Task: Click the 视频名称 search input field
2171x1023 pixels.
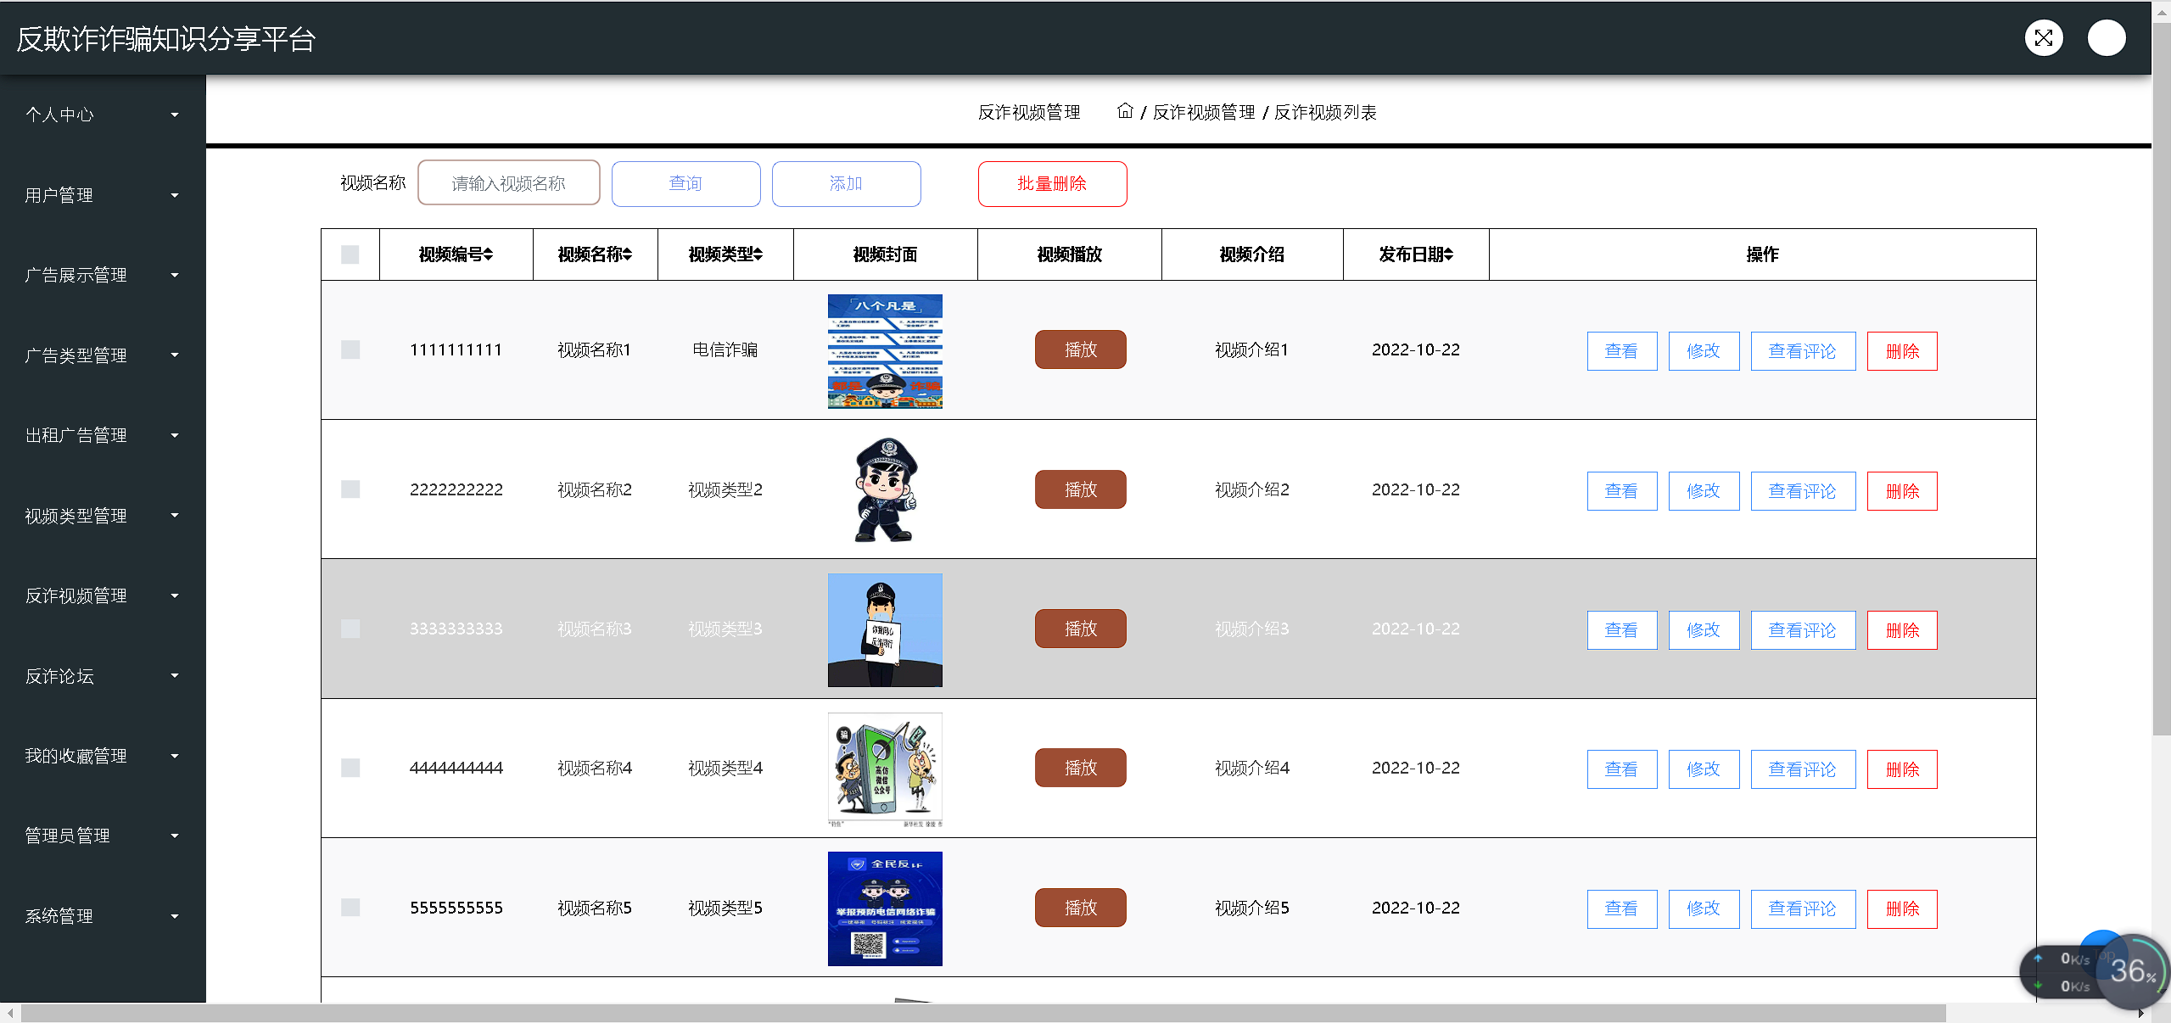Action: coord(508,183)
